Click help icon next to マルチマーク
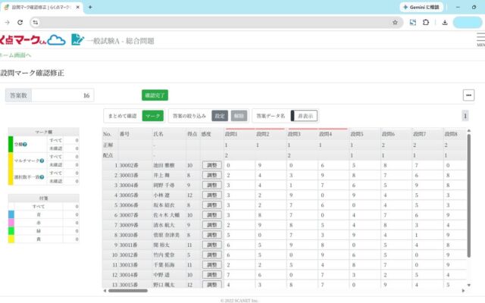This screenshot has height=303, width=485. point(42,161)
